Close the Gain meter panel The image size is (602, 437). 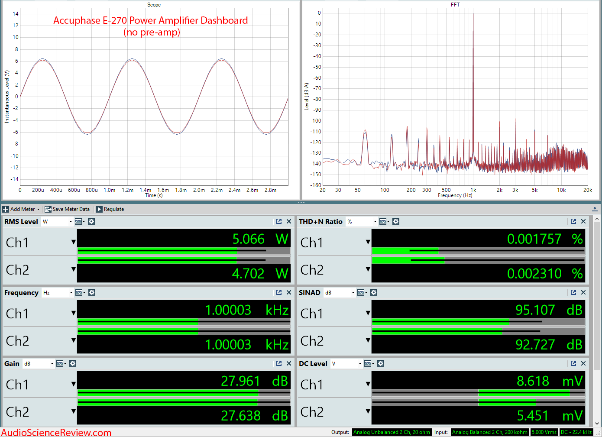(x=289, y=363)
